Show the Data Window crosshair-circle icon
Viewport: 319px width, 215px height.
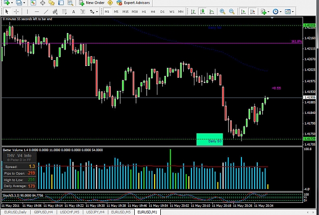(x=42, y=3)
